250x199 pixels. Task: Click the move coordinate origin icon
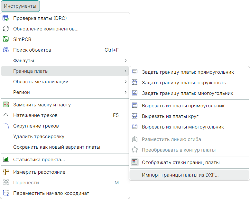click(x=6, y=193)
